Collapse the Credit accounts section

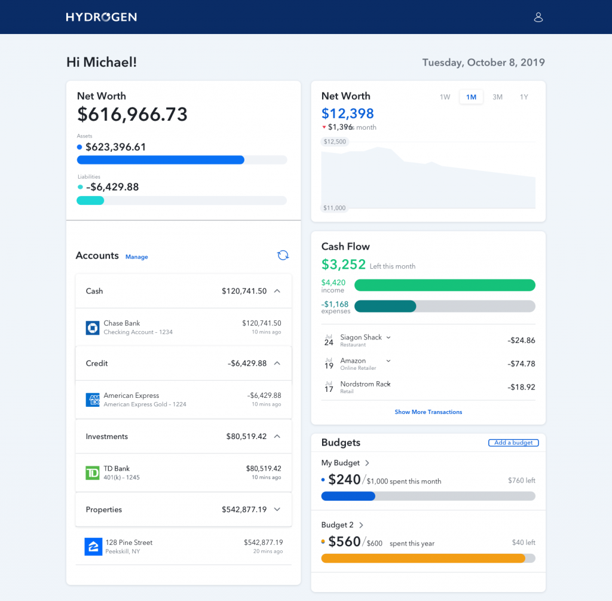(277, 363)
